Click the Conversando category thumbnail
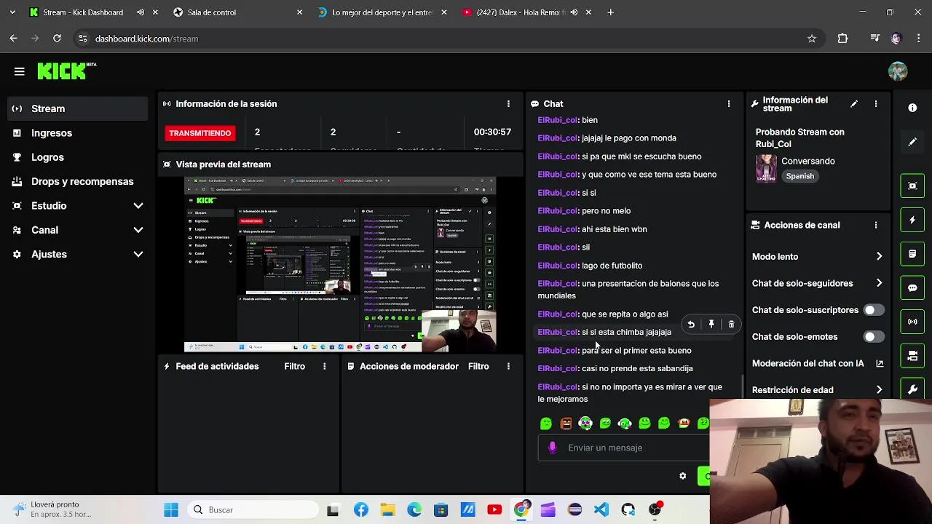This screenshot has width=932, height=524. [766, 168]
